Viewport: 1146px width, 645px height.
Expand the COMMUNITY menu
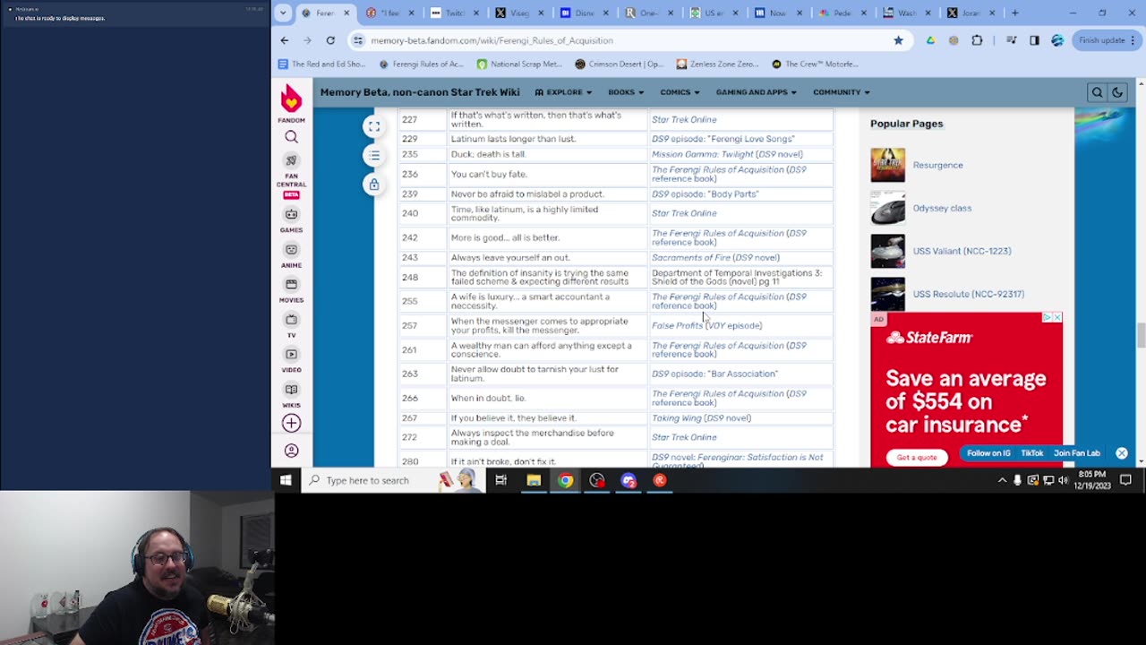coord(841,92)
